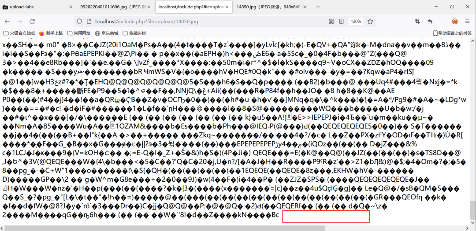Screen dimensions: 476x231
Task: Click the undo arrow toolbar icon
Action: click(x=430, y=21)
